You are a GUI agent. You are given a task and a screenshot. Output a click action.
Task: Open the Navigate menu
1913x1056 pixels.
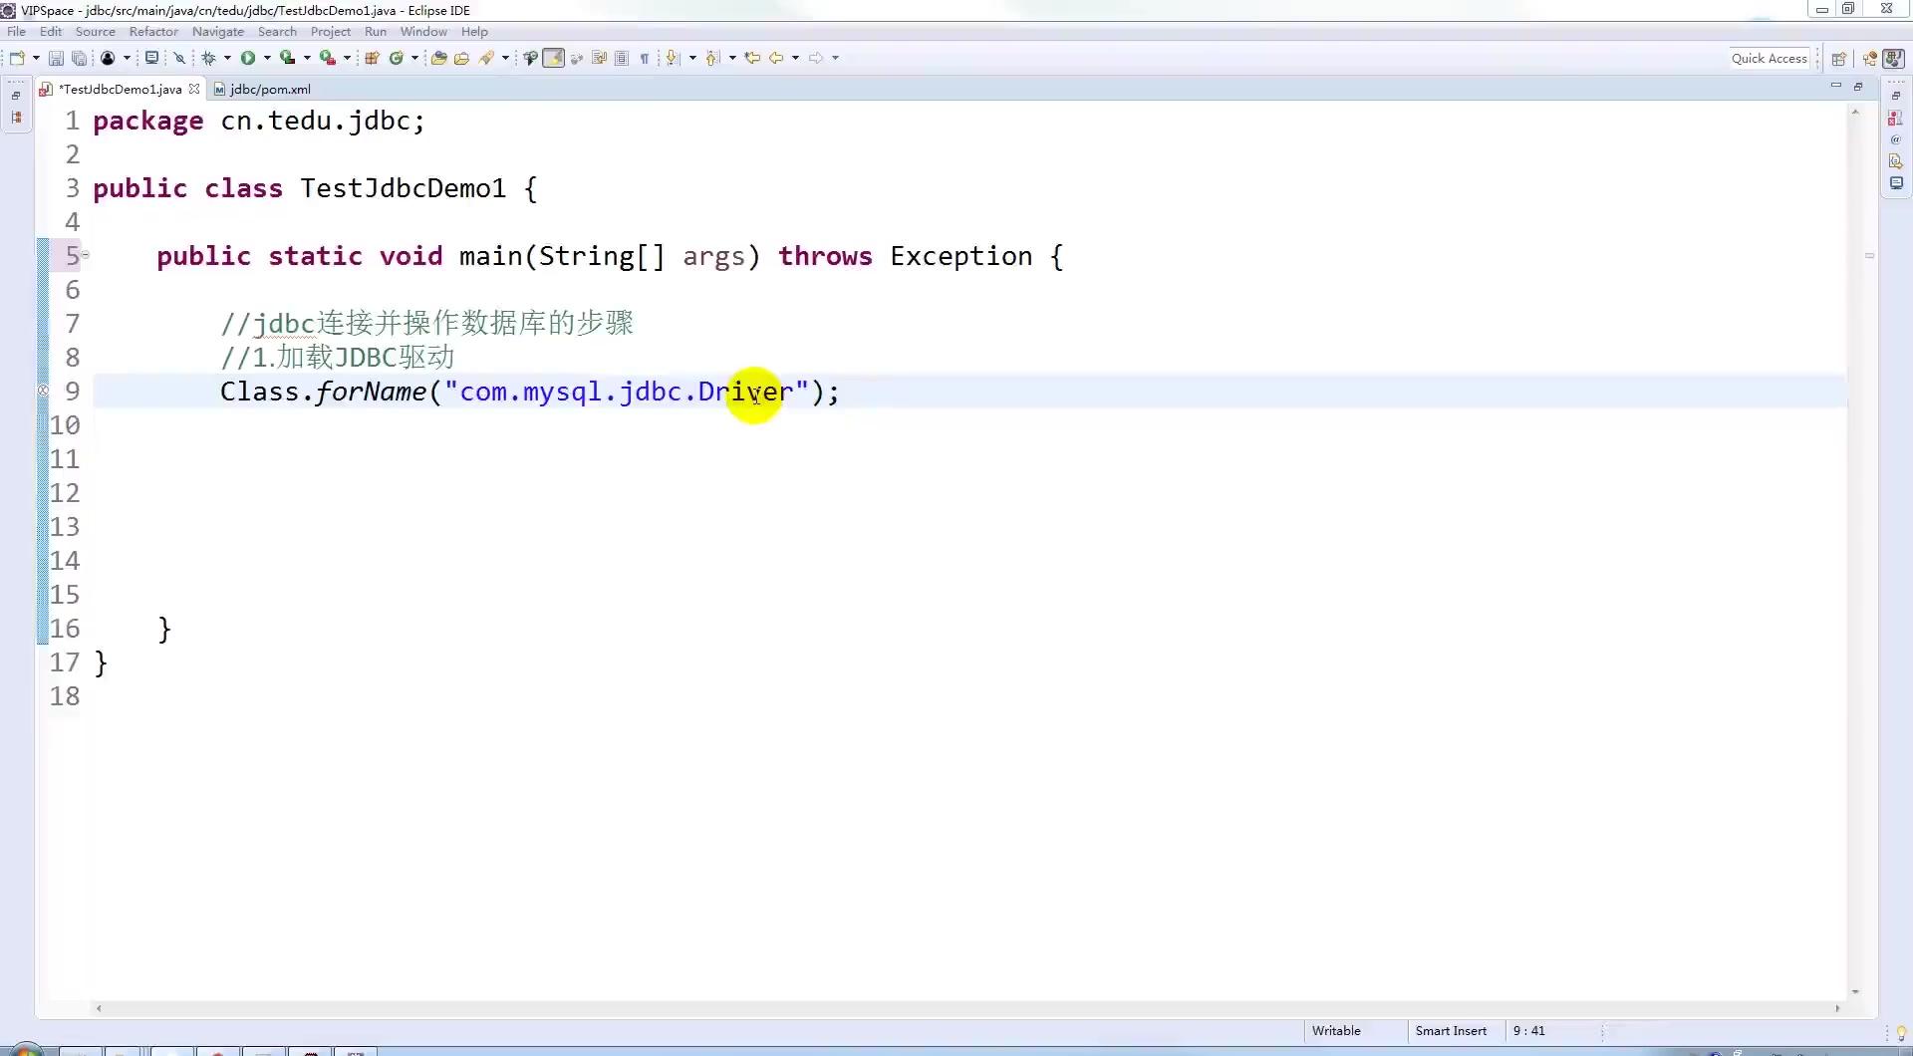click(x=218, y=32)
